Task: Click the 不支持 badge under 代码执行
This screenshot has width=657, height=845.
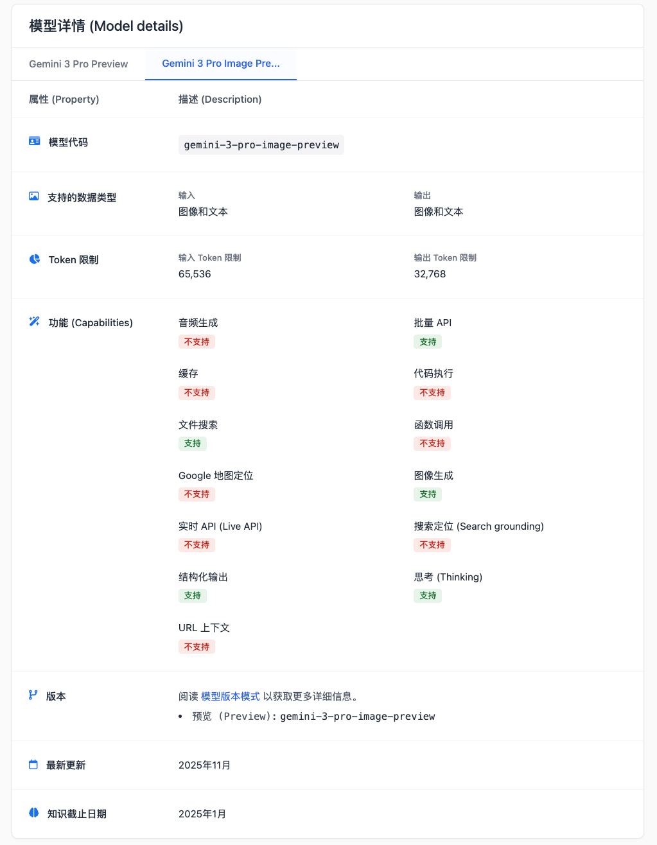Action: tap(432, 393)
